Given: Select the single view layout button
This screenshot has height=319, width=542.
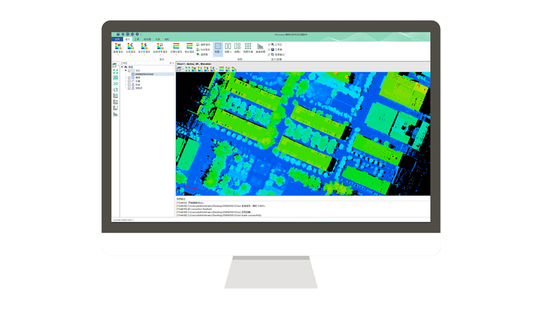Looking at the screenshot, I should (218, 47).
